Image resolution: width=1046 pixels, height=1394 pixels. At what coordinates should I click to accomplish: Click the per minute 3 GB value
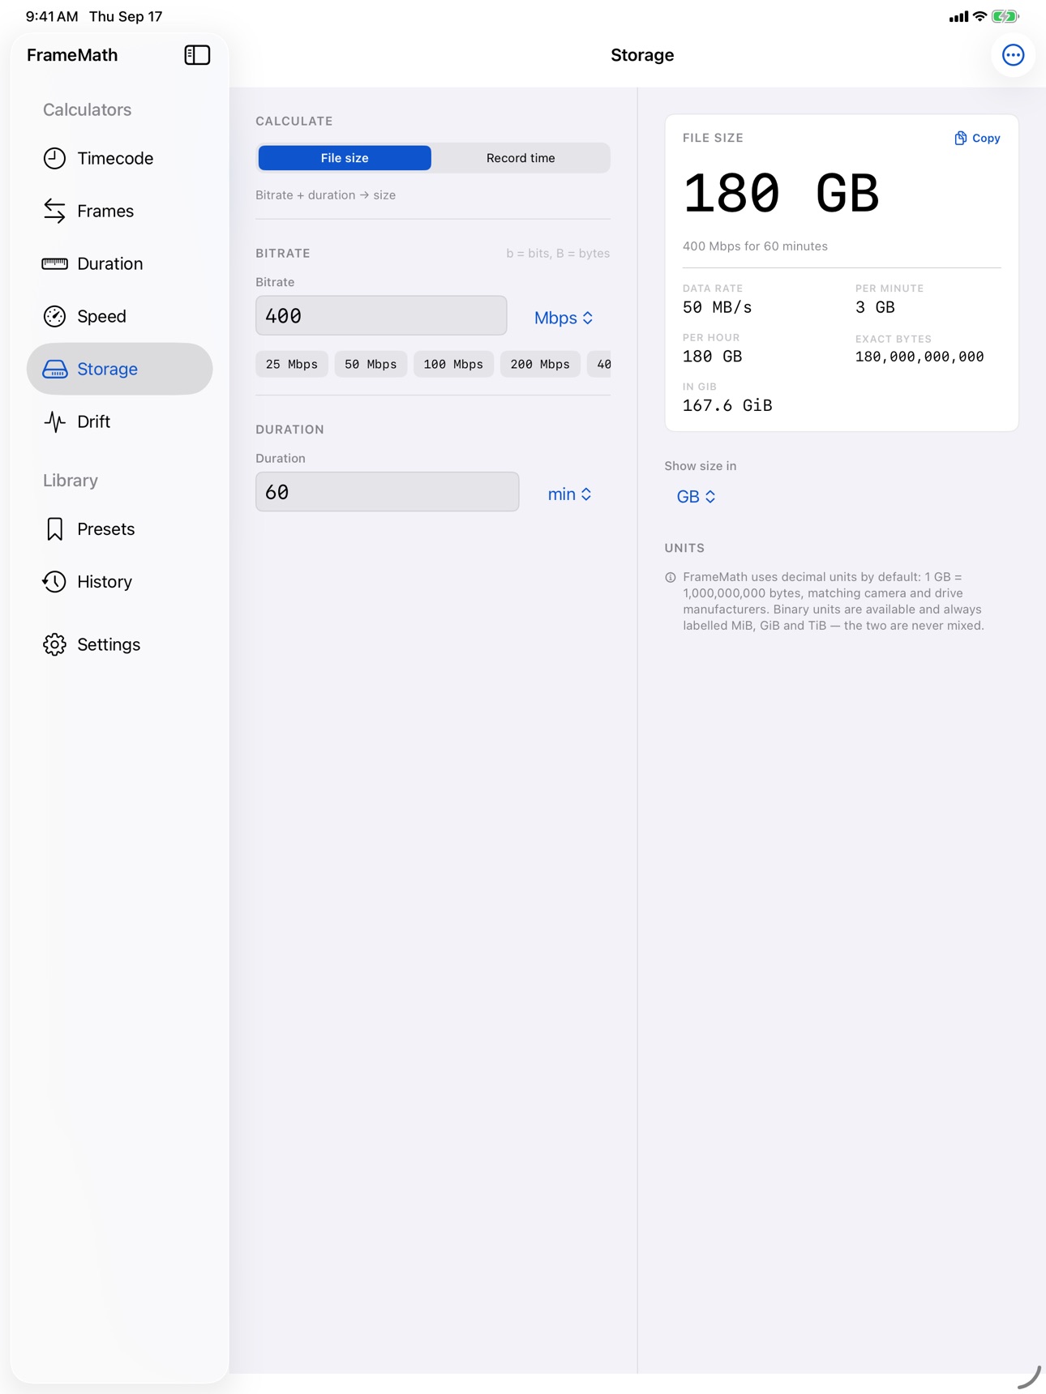click(875, 307)
